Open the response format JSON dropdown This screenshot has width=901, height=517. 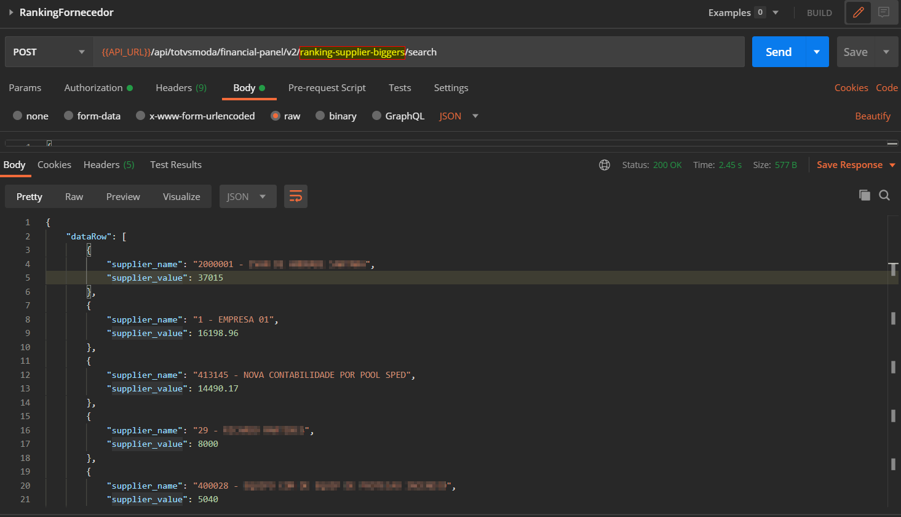[x=248, y=197]
